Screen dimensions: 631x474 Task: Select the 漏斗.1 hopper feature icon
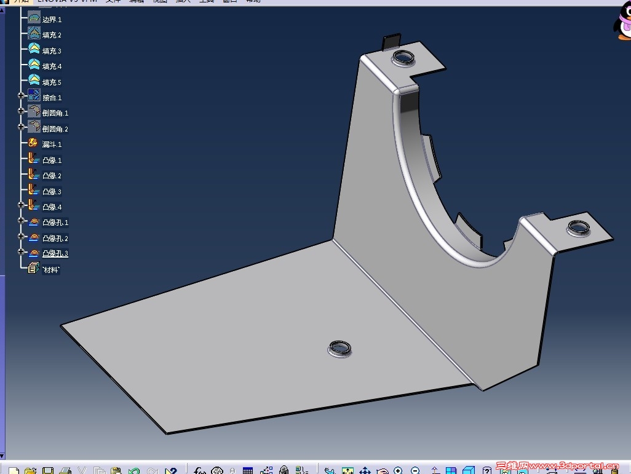pyautogui.click(x=33, y=143)
